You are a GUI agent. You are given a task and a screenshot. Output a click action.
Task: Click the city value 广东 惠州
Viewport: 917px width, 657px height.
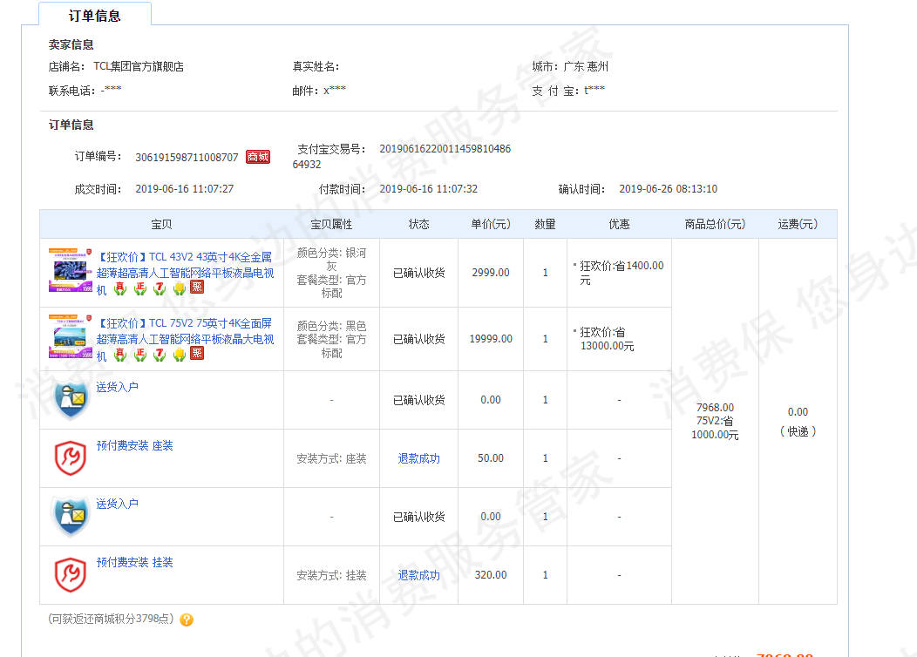pyautogui.click(x=586, y=66)
